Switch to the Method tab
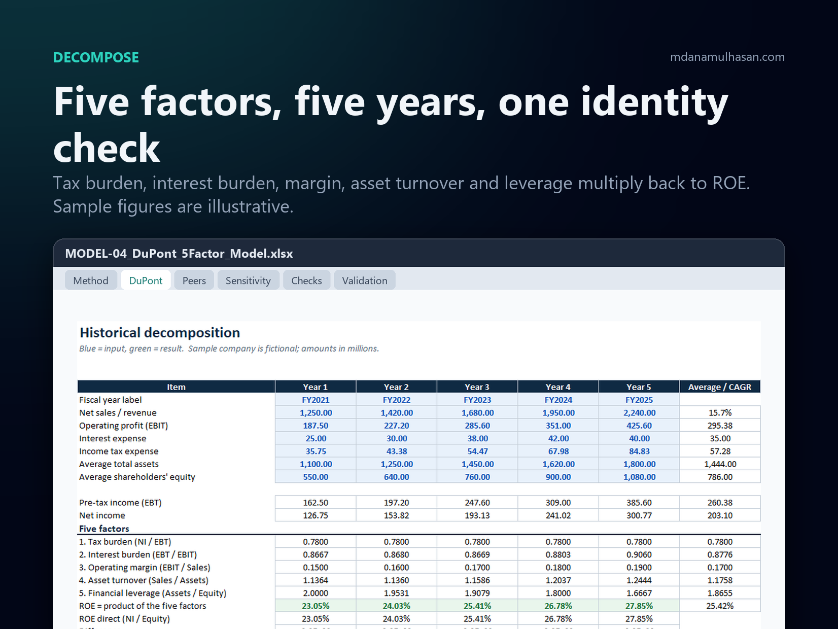 tap(91, 281)
